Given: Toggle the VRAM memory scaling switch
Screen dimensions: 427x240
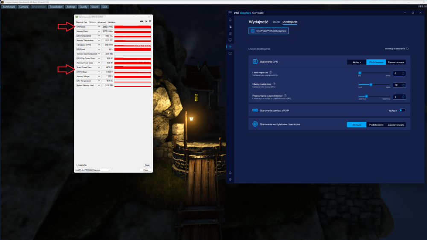Looking at the screenshot, I should click(402, 111).
